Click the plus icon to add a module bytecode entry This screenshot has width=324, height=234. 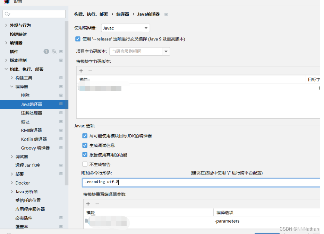(x=81, y=71)
